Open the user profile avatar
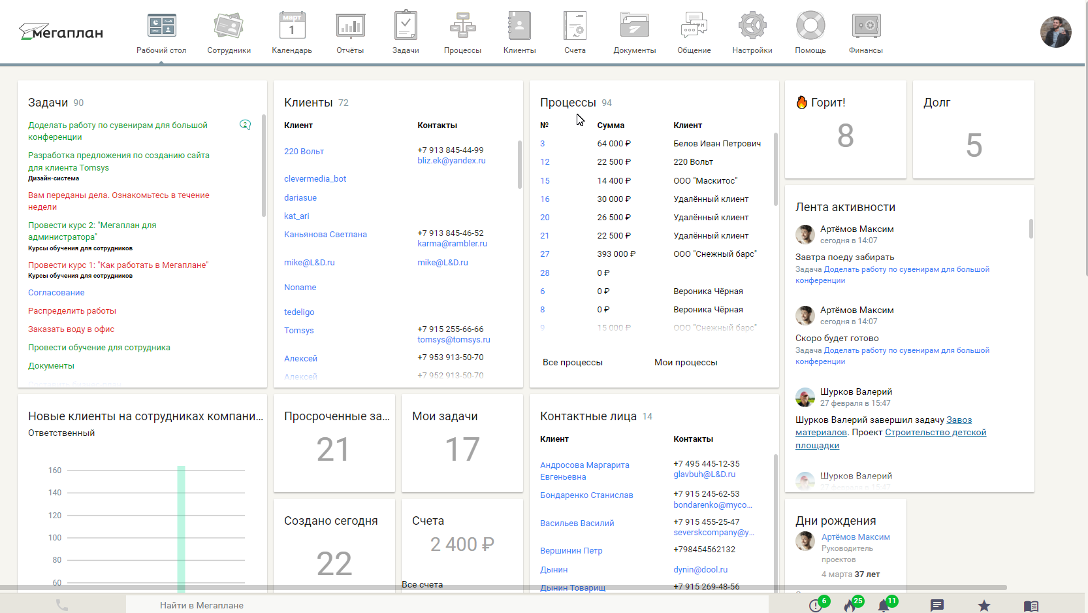The width and height of the screenshot is (1088, 613). 1055,32
